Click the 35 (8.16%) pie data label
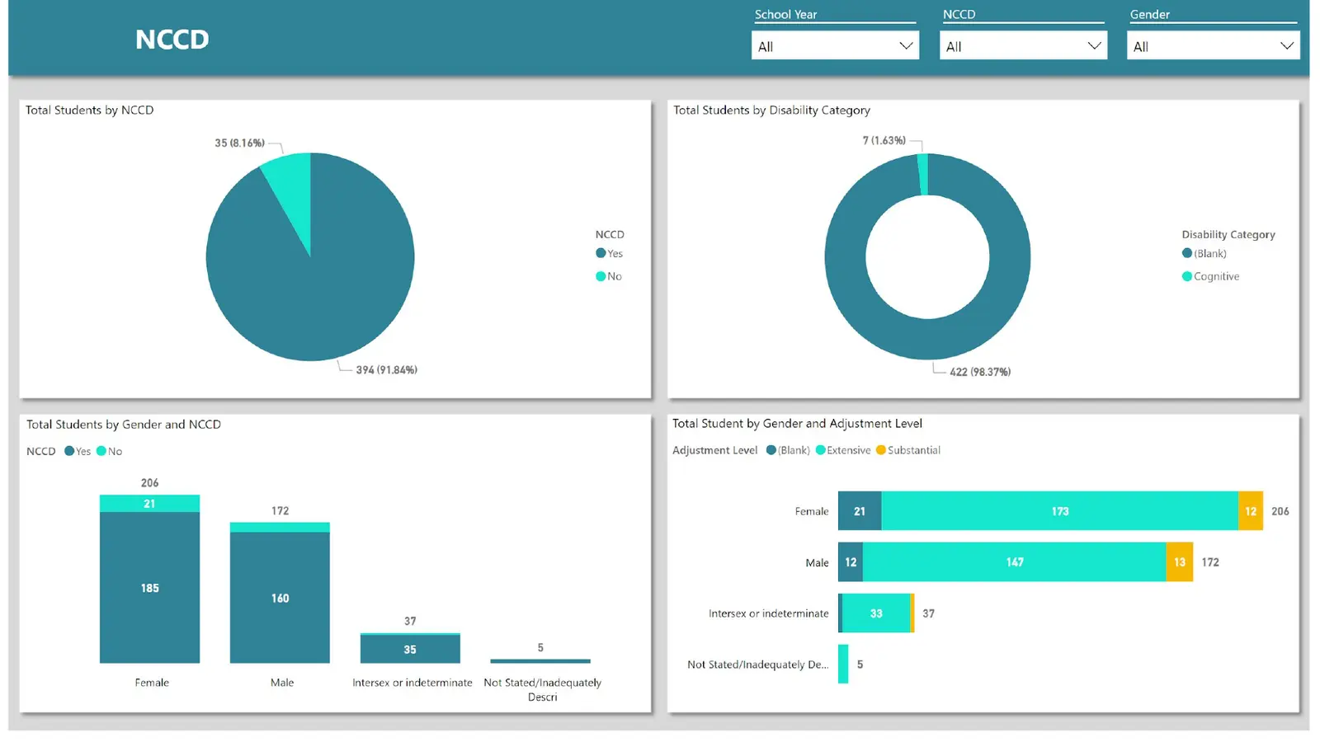This screenshot has height=742, width=1320. [239, 143]
